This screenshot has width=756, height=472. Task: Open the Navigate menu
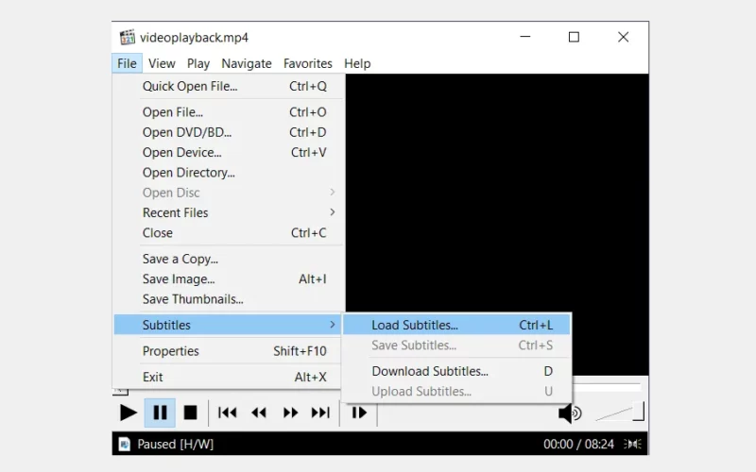[247, 63]
